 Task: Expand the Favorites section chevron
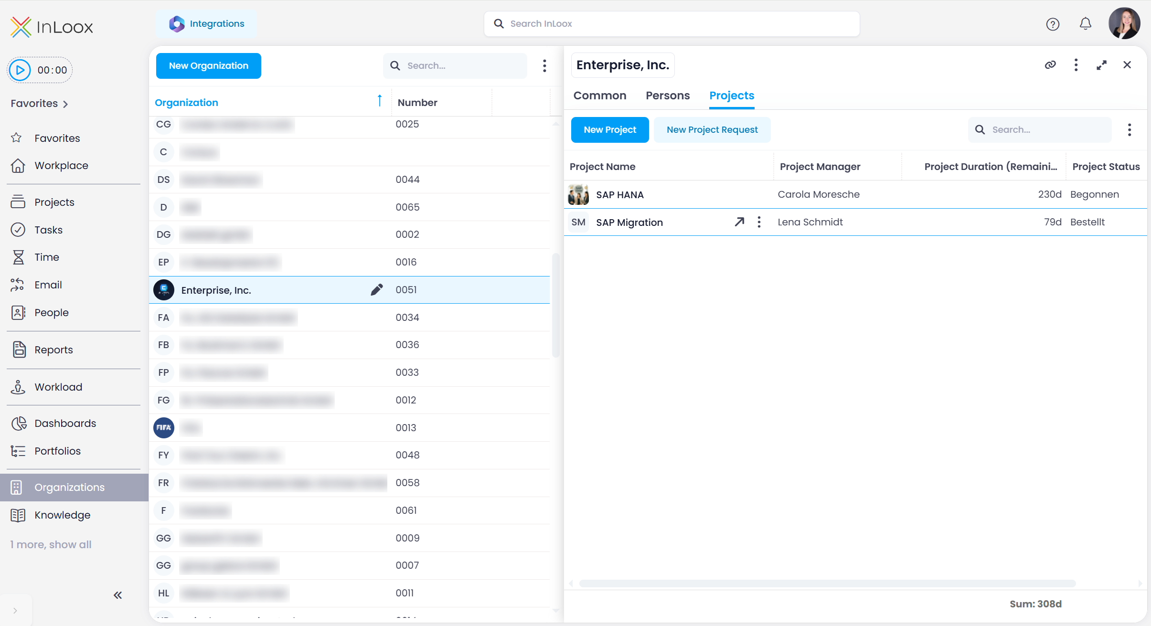pos(65,104)
